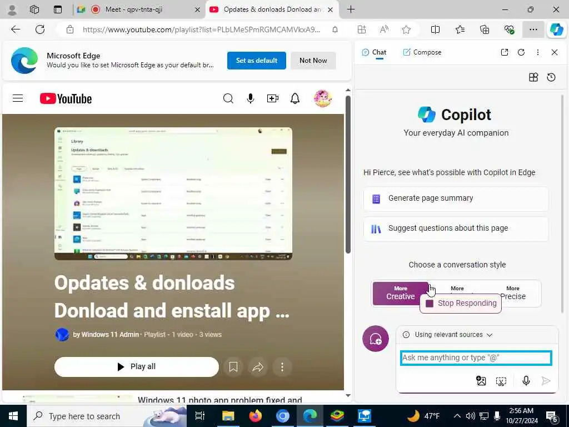Viewport: 569px width, 427px height.
Task: Click the taskbar search box
Action: (x=107, y=416)
